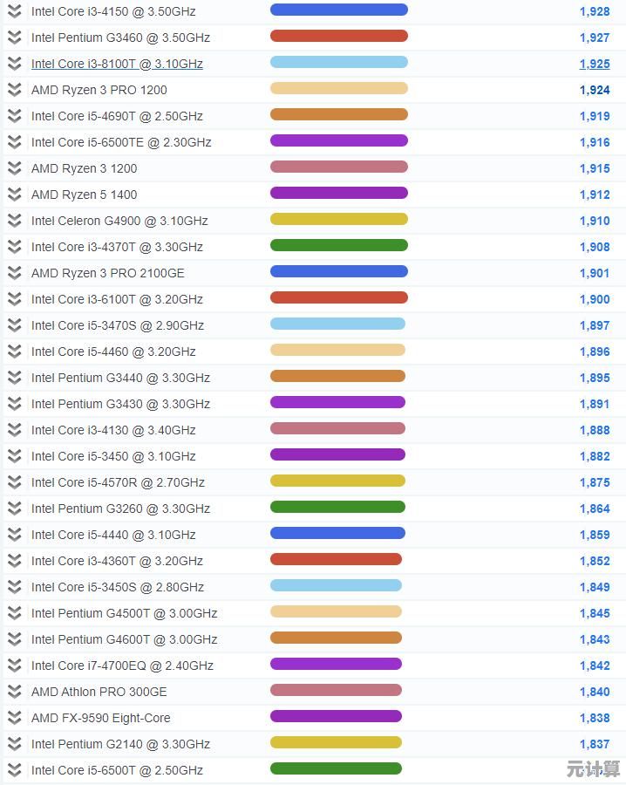Open Intel Core i5-4440 @ 3.10GHz link
The image size is (626, 785).
click(113, 535)
